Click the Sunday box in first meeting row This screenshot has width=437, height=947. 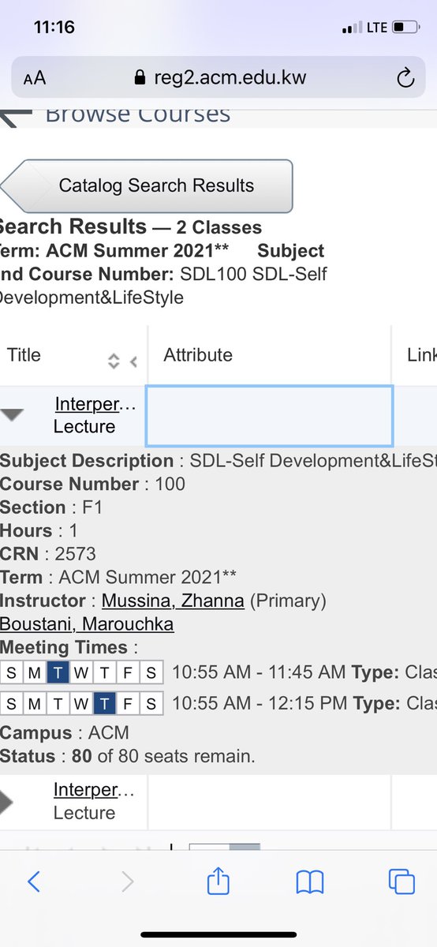[x=11, y=672]
